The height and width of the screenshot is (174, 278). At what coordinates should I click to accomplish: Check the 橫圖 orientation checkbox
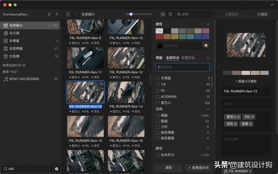158,116
